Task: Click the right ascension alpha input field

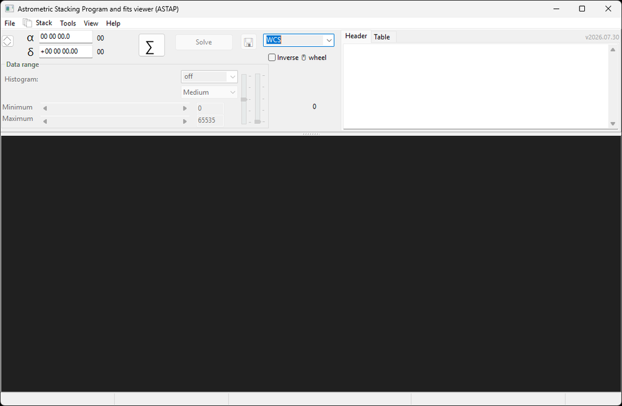Action: (66, 37)
